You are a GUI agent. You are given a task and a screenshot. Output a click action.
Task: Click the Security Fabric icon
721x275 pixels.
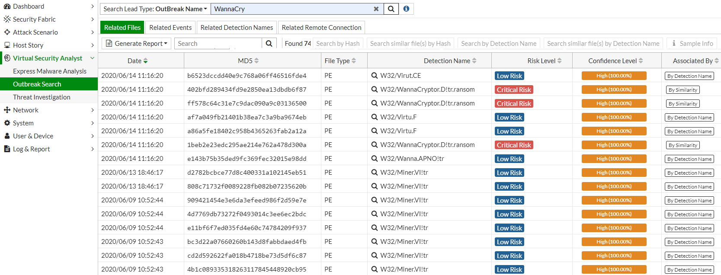(x=7, y=19)
